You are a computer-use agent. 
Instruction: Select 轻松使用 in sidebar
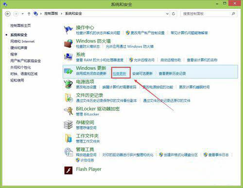(x=17, y=80)
